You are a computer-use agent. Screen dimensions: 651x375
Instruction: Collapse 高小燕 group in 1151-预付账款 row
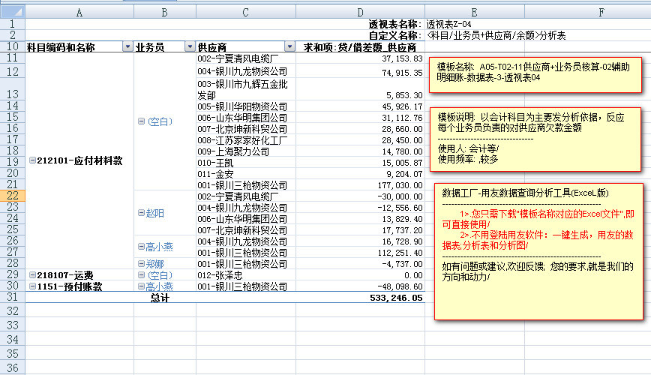(x=142, y=286)
